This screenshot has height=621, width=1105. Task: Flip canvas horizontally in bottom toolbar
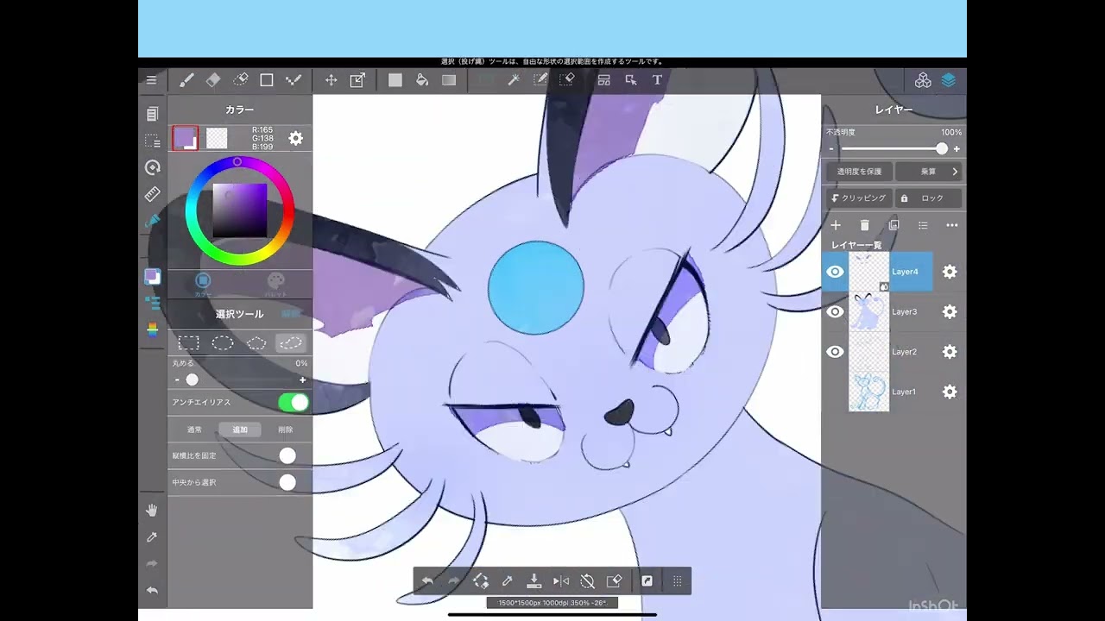(x=561, y=581)
